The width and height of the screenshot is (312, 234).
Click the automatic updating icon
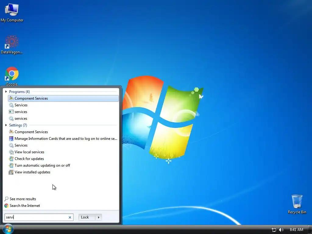11,165
